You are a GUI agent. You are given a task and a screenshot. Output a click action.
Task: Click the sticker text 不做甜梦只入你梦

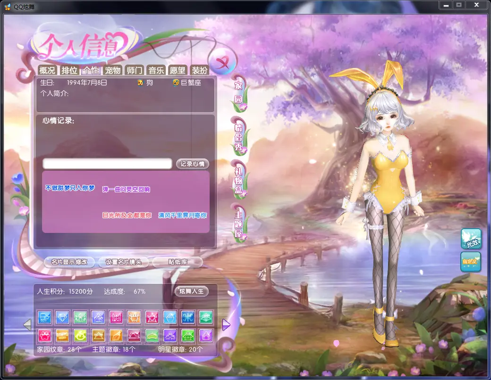pos(70,188)
